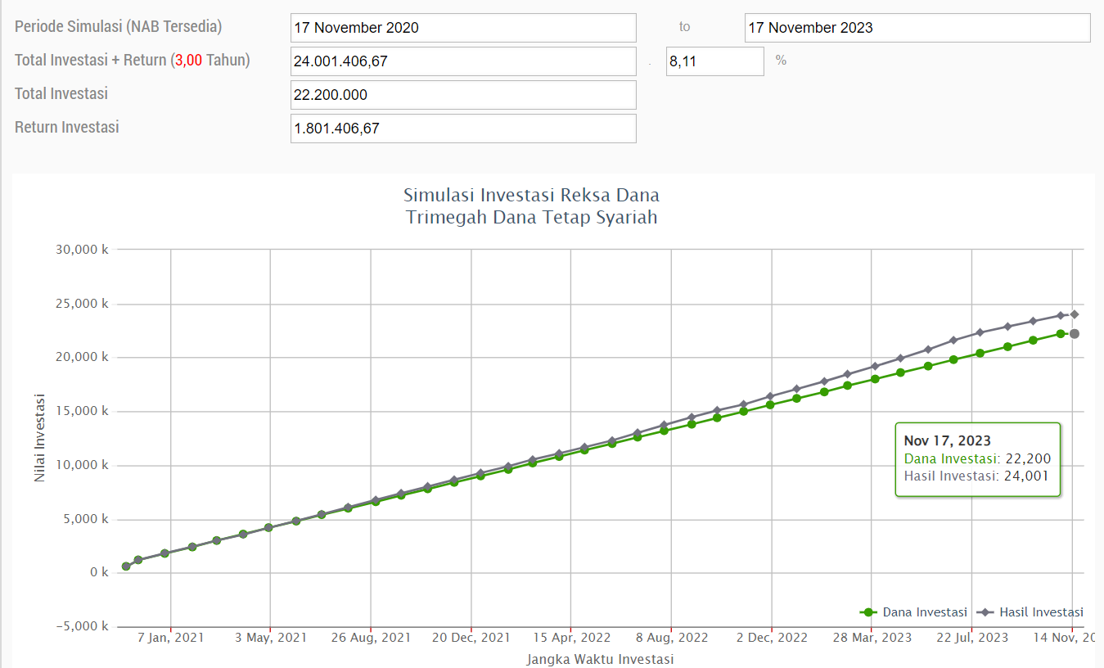Click the chart title 'Simulasi Investasi Reksa Dana'

[x=531, y=196]
